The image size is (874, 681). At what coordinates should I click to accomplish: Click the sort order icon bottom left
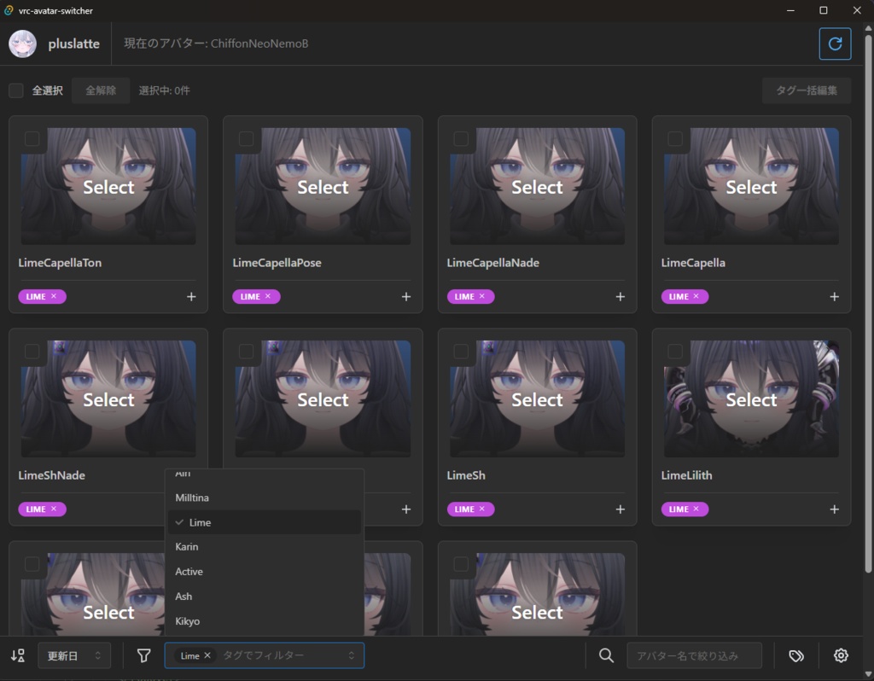[x=17, y=655]
